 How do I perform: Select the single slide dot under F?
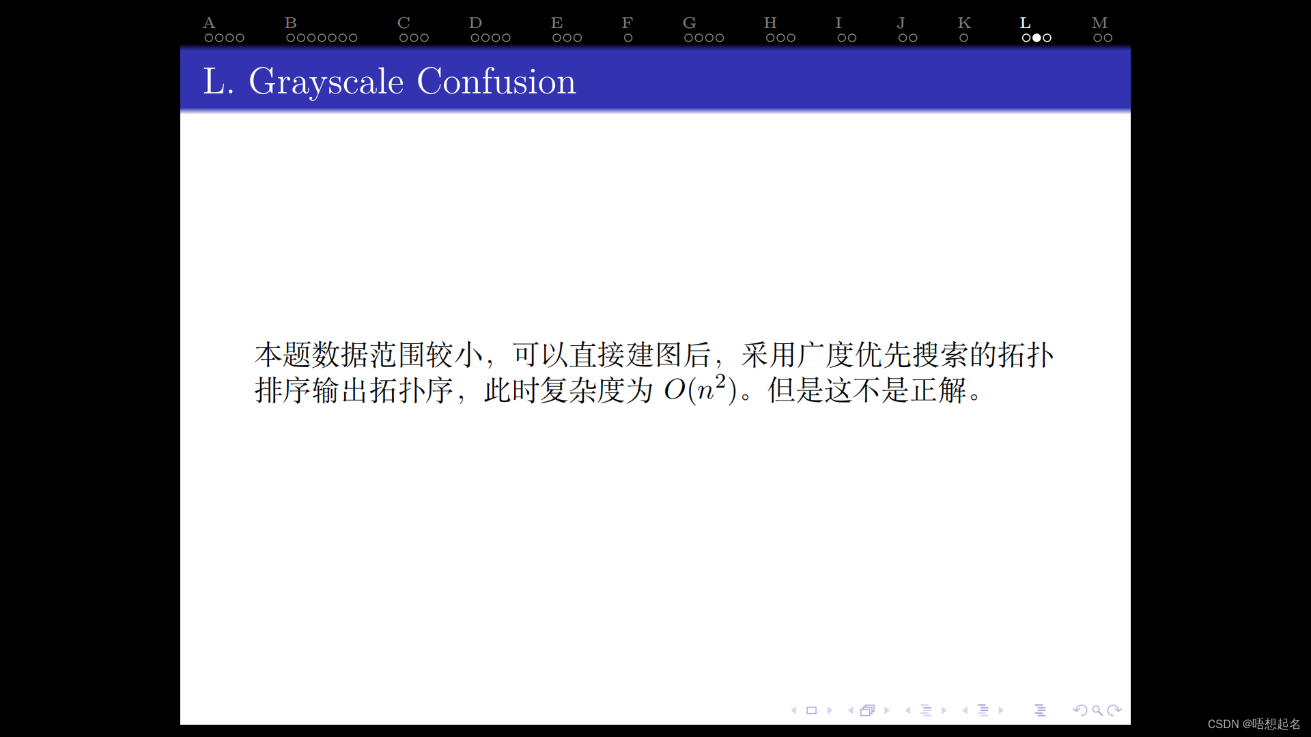628,38
